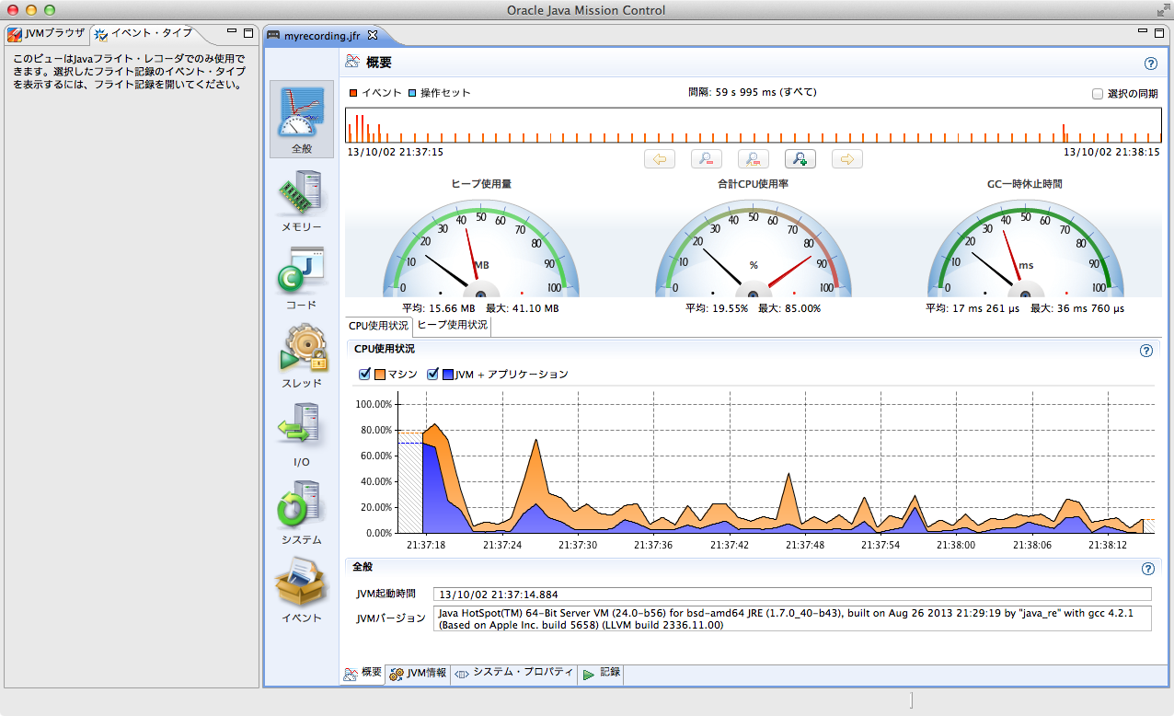Image resolution: width=1174 pixels, height=716 pixels.
Task: Open the 記録 tab
Action: [602, 673]
